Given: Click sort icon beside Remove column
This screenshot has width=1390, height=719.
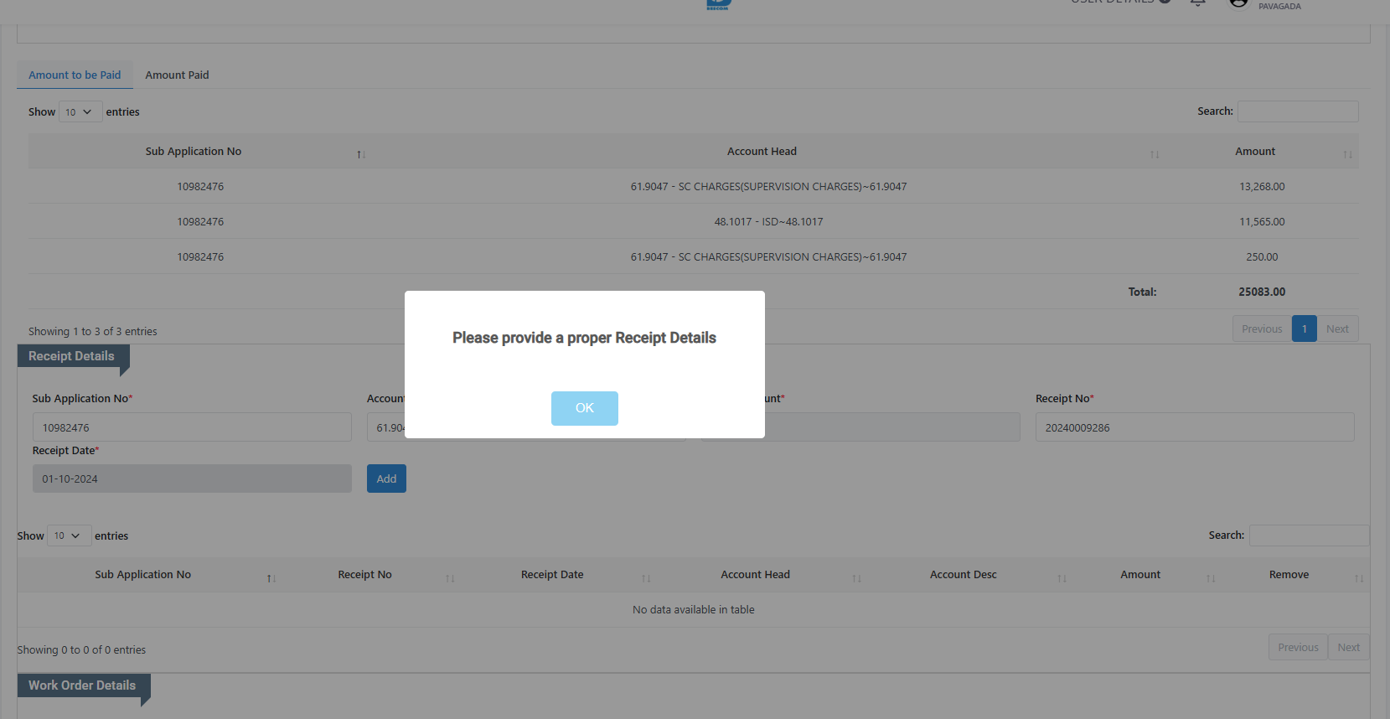Looking at the screenshot, I should (x=1359, y=578).
